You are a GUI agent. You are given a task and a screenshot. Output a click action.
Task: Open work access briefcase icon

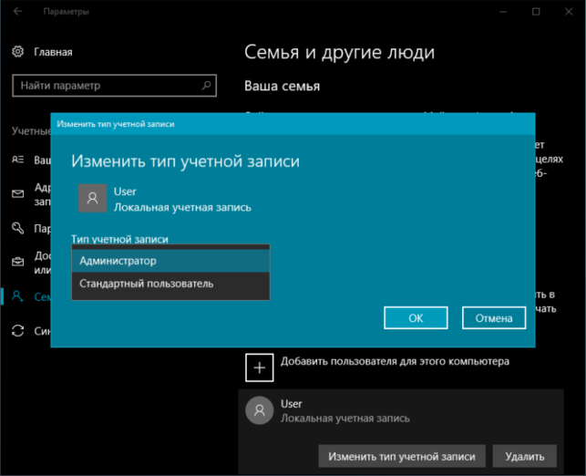pyautogui.click(x=17, y=262)
